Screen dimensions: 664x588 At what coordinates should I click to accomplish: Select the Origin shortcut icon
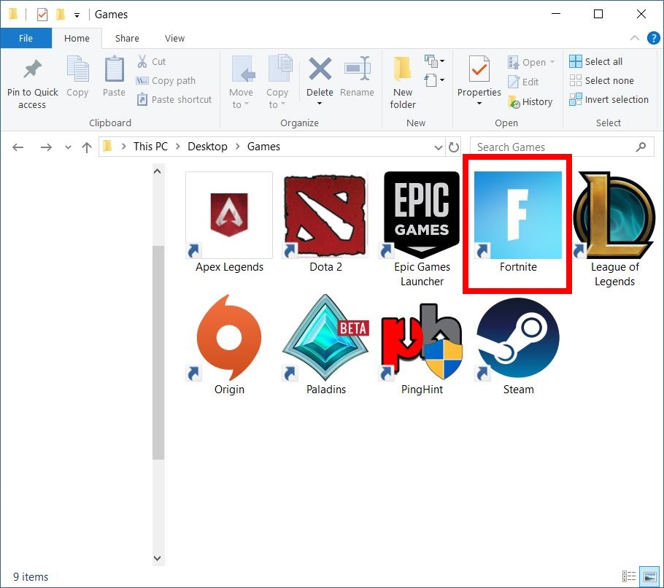click(x=229, y=338)
